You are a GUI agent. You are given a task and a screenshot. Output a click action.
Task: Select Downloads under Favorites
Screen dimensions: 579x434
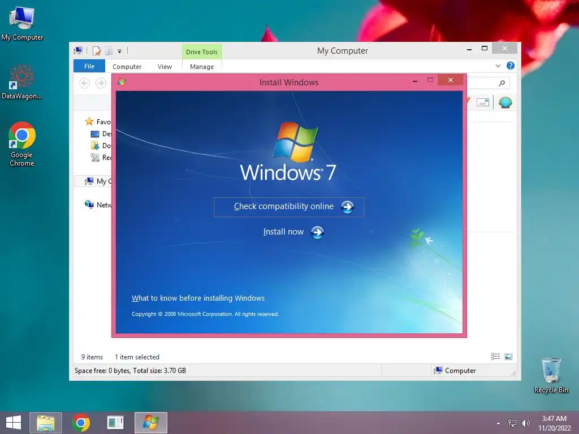click(101, 145)
